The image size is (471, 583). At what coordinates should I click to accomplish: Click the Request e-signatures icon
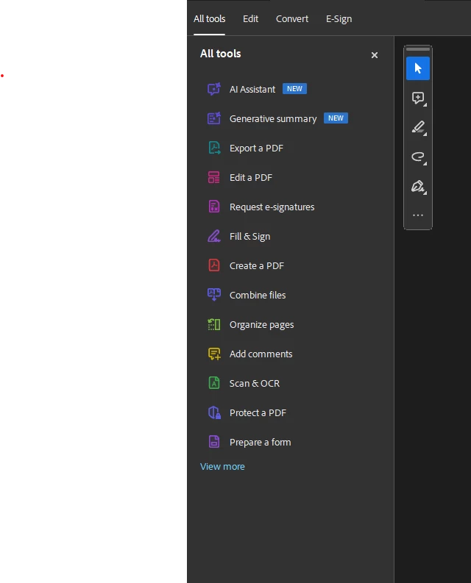[x=214, y=207]
